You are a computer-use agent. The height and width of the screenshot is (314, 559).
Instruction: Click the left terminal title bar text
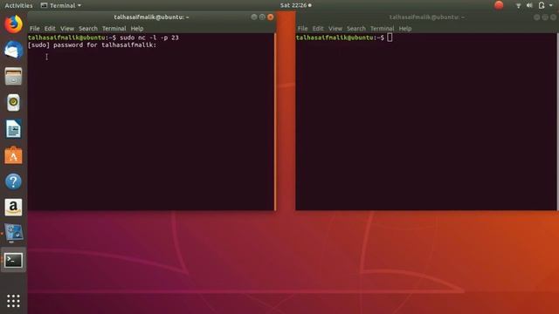(x=151, y=17)
